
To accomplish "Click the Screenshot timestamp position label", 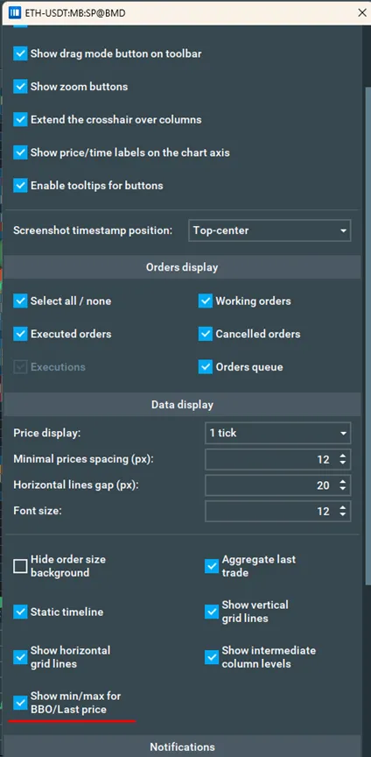I will pyautogui.click(x=93, y=230).
